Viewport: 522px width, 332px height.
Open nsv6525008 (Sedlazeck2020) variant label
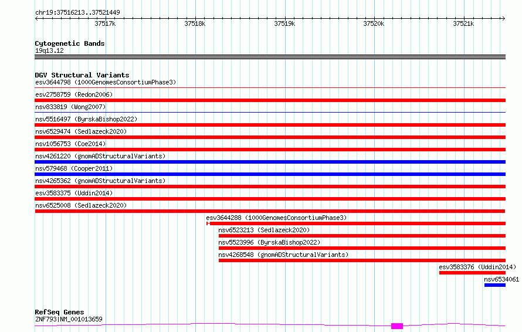tap(81, 205)
